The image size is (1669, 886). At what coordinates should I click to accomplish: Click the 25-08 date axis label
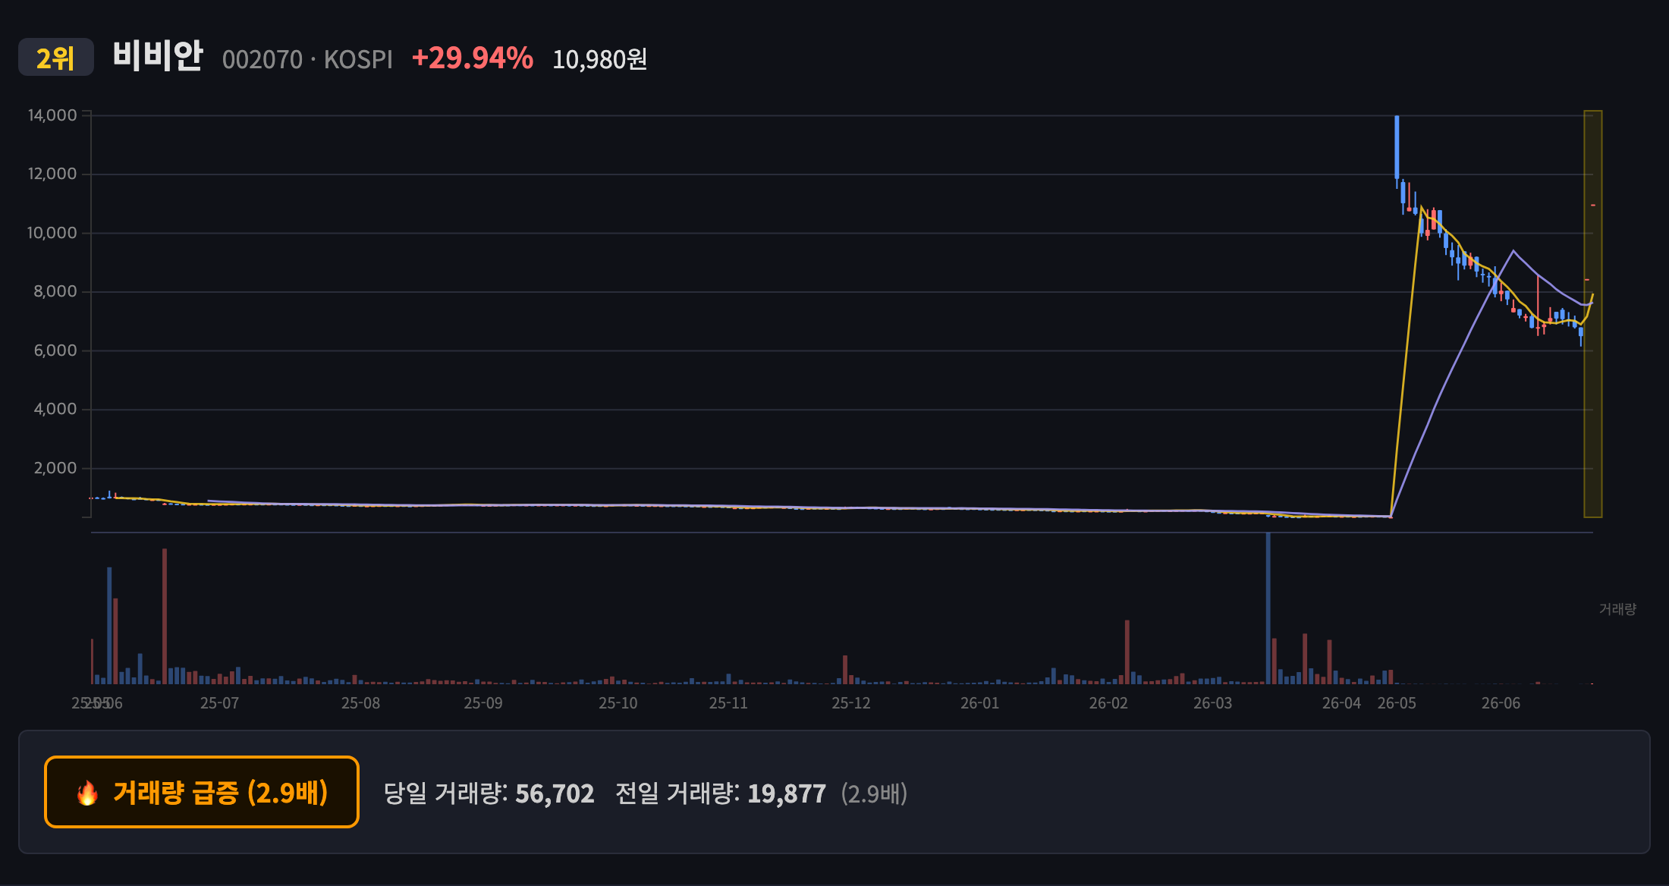(360, 703)
